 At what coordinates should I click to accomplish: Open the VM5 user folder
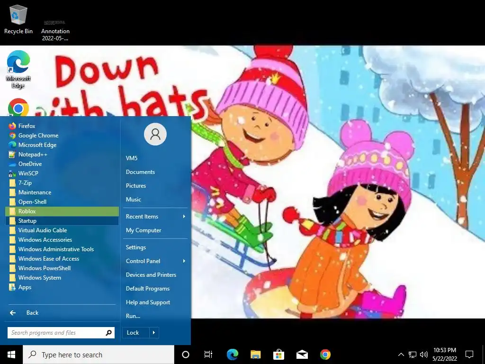point(155,158)
